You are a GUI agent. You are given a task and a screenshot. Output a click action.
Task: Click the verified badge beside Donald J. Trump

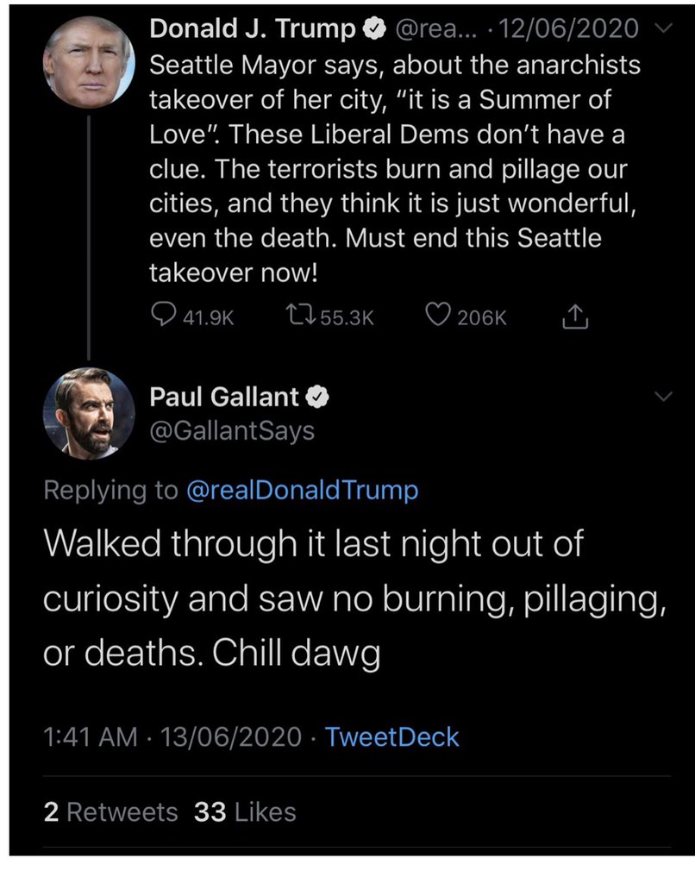tap(374, 29)
